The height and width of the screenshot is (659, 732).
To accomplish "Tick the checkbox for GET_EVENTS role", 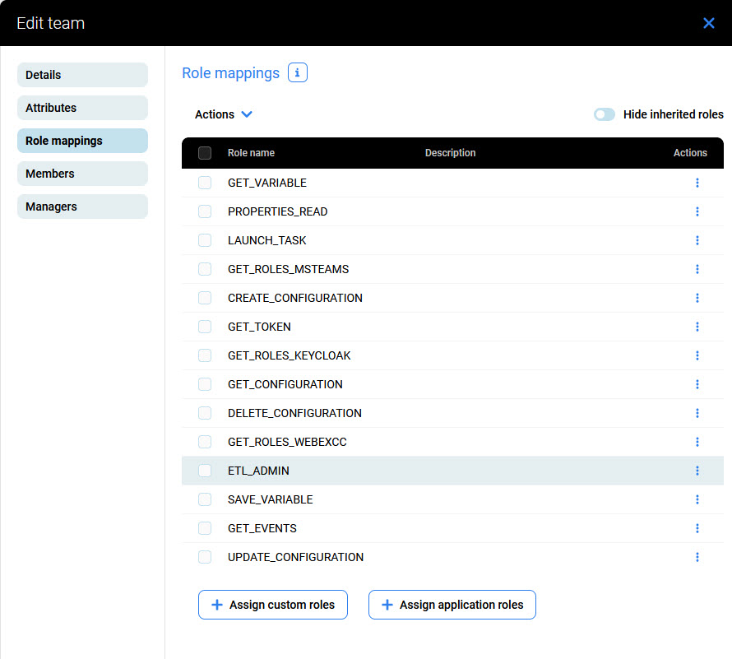I will [x=205, y=528].
